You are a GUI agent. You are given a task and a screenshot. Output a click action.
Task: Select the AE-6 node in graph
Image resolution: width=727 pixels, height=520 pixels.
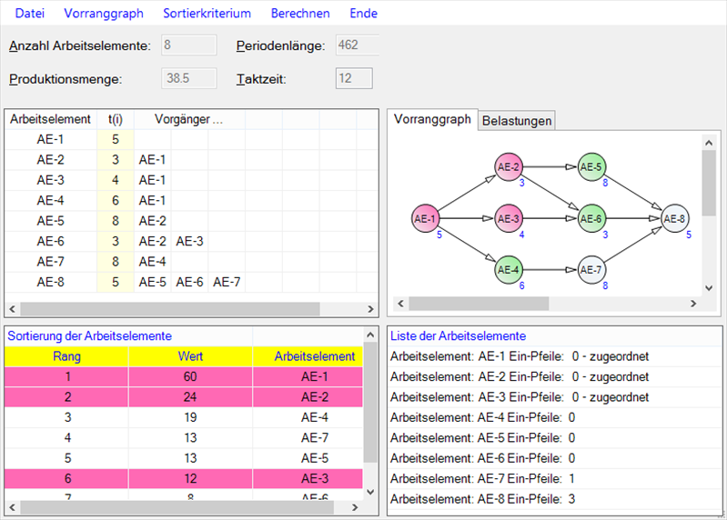pos(591,219)
